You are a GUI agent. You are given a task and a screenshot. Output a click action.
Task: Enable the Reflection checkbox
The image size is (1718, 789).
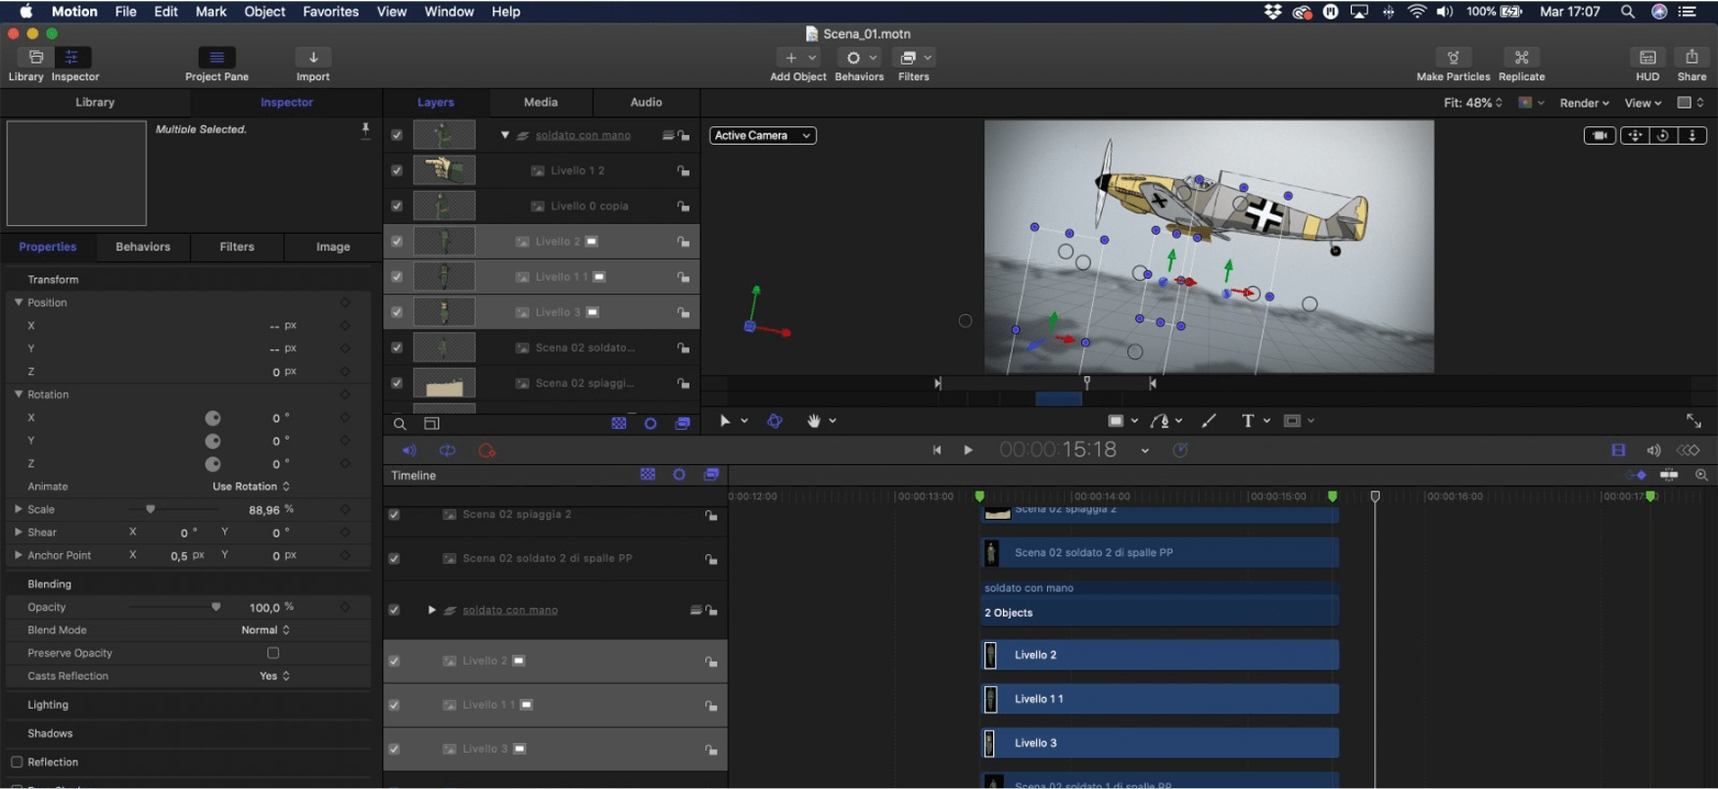pos(17,762)
